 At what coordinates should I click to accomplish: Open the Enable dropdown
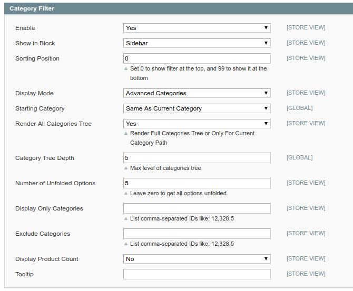[197, 28]
